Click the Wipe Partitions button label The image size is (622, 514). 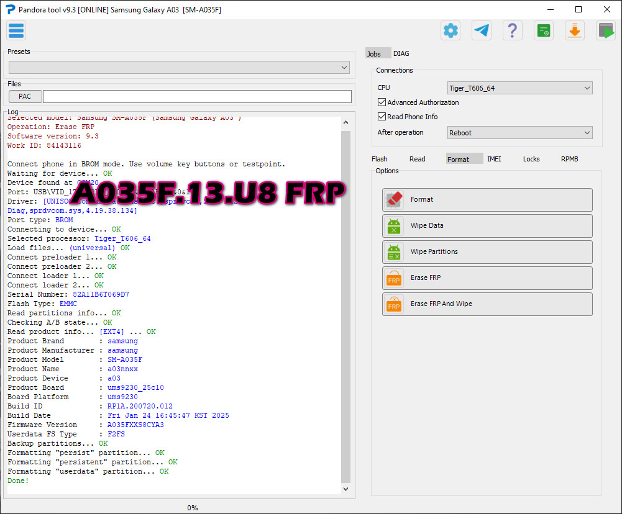click(x=434, y=251)
